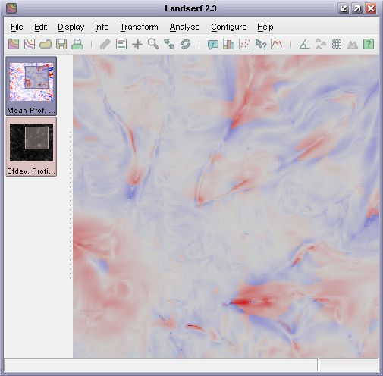
Task: Select the magnifying glass zoom tool
Action: click(x=153, y=44)
